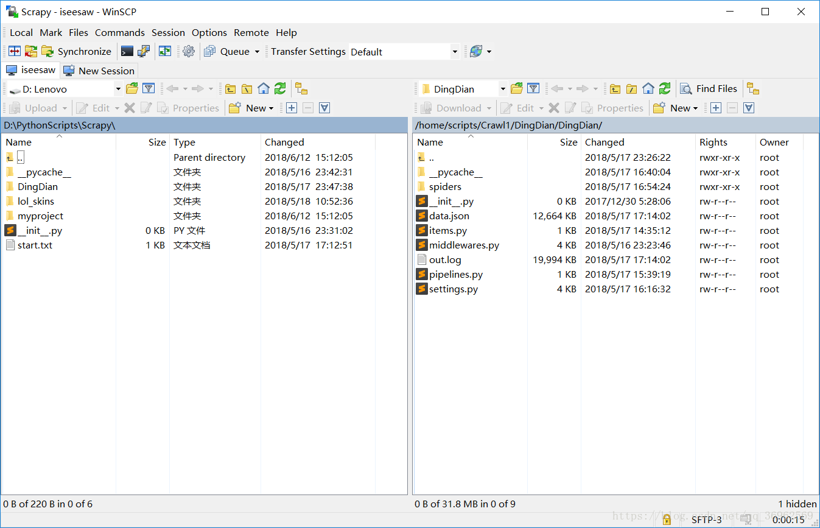Viewport: 820px width, 528px height.
Task: Select the items.py file
Action: (x=448, y=231)
